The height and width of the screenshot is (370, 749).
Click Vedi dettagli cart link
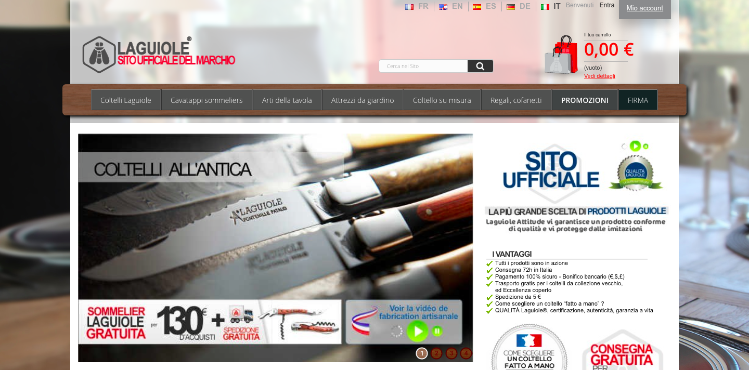pos(599,76)
